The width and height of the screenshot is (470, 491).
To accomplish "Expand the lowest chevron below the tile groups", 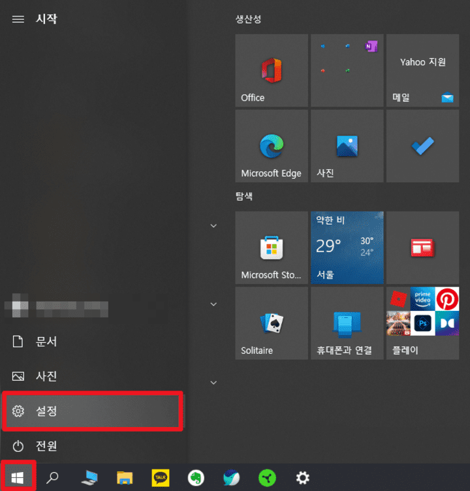I will [213, 383].
